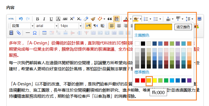Place cursor in red paragraph starting 多年來
The width and height of the screenshot is (209, 106).
71,49
